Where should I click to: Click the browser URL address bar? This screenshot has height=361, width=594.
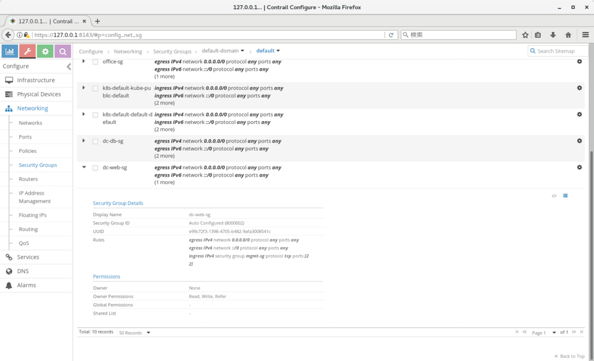pyautogui.click(x=208, y=35)
